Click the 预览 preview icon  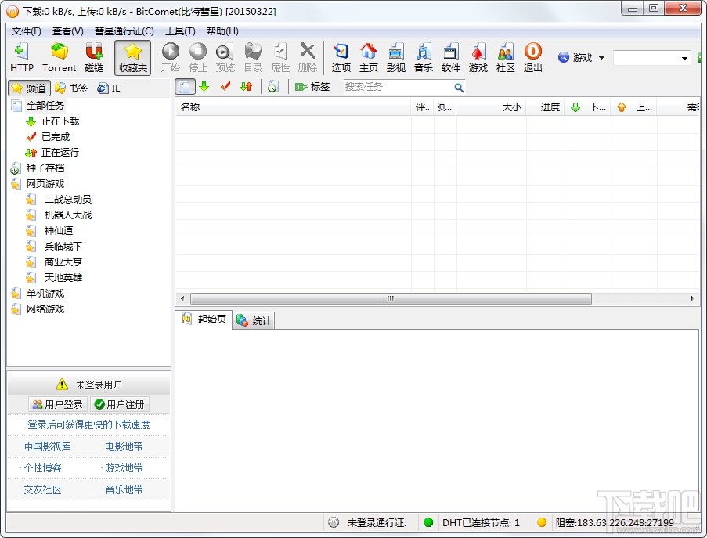point(225,58)
